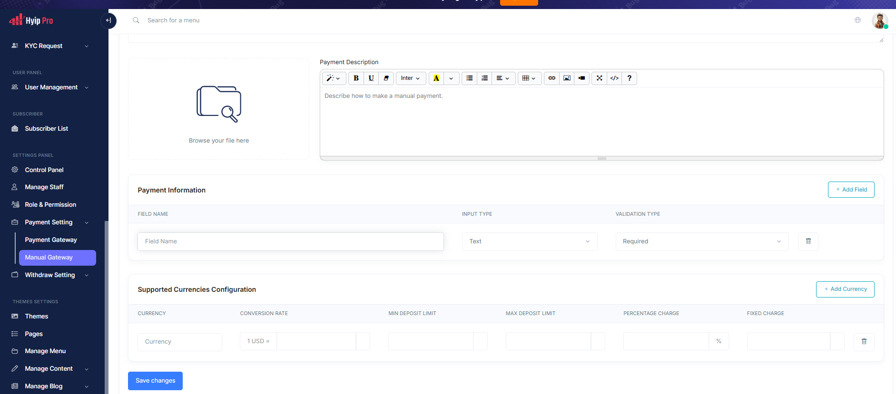
Task: Click the Add Currency button
Action: point(845,289)
